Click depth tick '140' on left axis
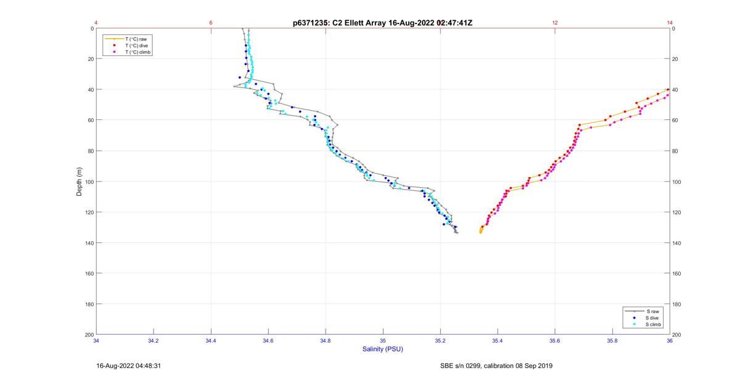 89,242
